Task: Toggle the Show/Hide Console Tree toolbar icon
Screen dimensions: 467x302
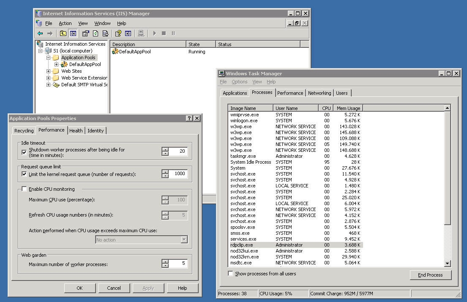Action: point(73,33)
